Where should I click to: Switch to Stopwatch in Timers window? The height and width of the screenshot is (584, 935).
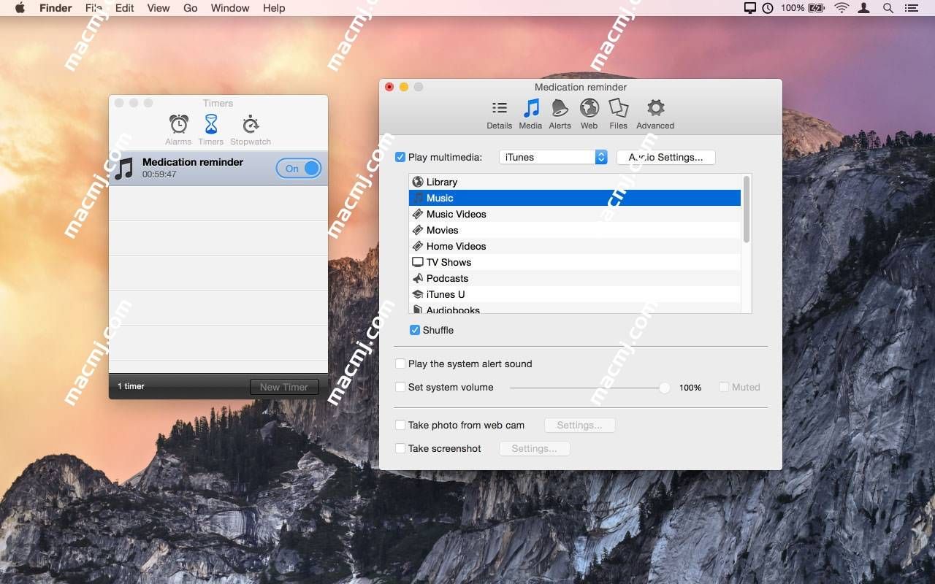point(251,124)
